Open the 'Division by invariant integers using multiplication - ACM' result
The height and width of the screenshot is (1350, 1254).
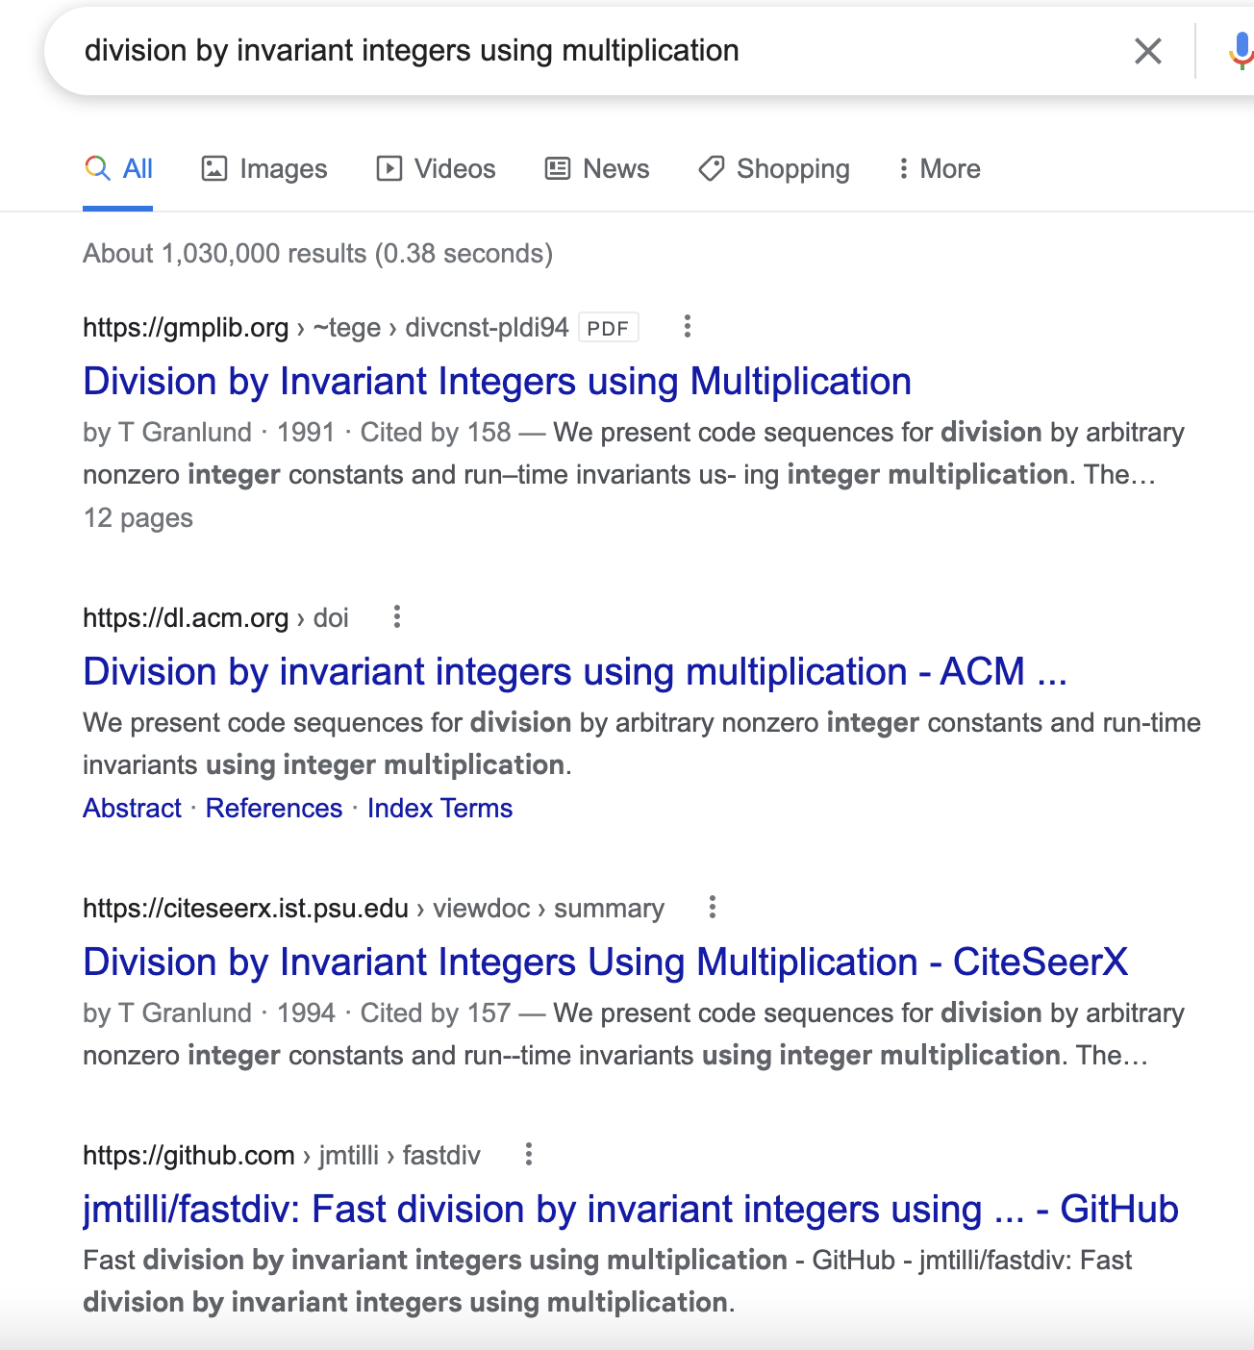(x=575, y=672)
